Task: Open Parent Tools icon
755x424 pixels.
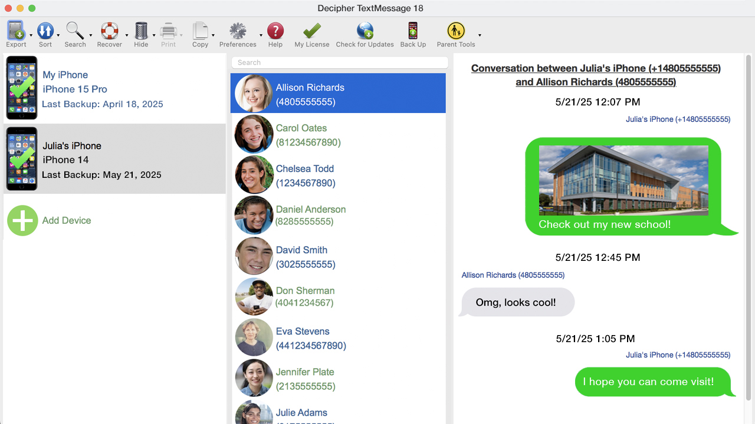Action: pyautogui.click(x=455, y=31)
